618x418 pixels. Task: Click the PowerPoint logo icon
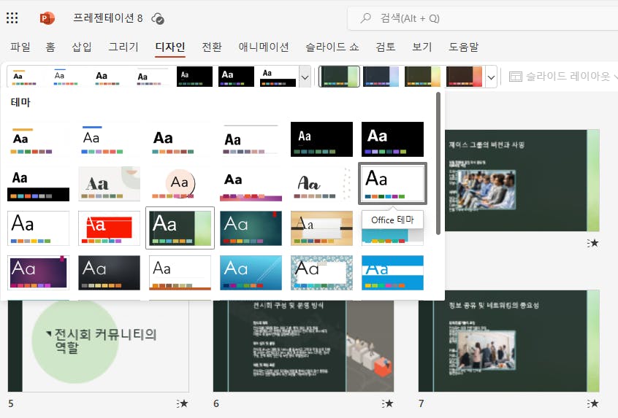(x=47, y=18)
